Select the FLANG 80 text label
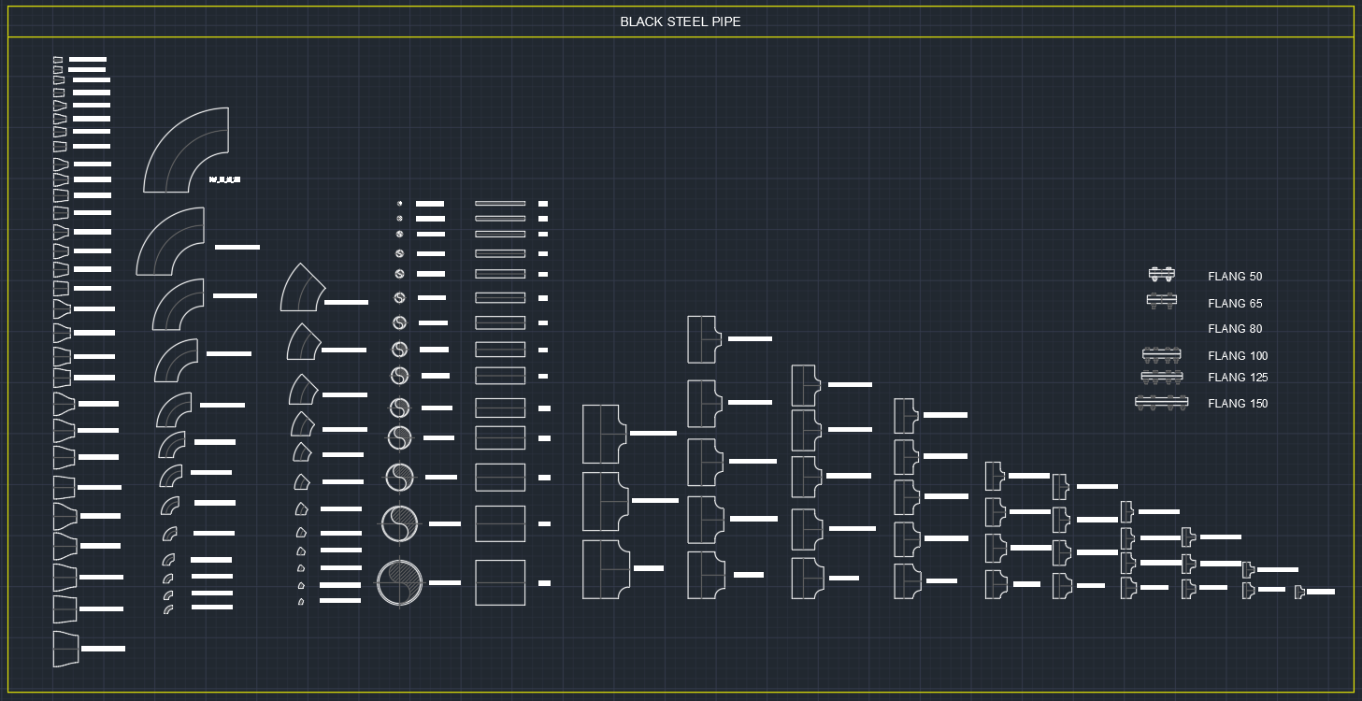The image size is (1362, 701). [1235, 329]
